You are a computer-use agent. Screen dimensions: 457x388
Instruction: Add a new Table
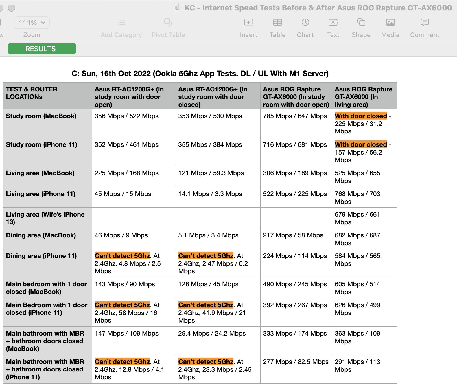click(278, 22)
